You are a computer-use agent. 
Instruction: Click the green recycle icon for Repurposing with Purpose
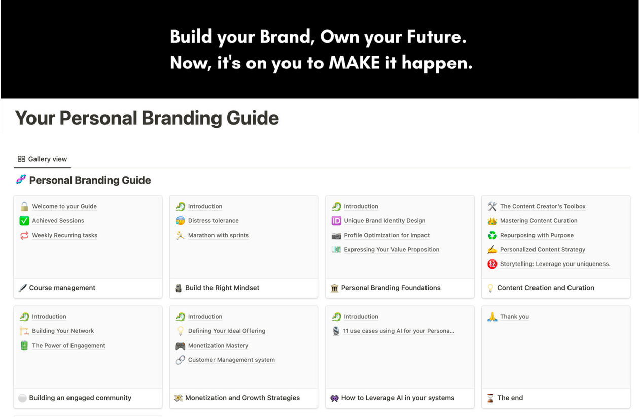pyautogui.click(x=492, y=235)
